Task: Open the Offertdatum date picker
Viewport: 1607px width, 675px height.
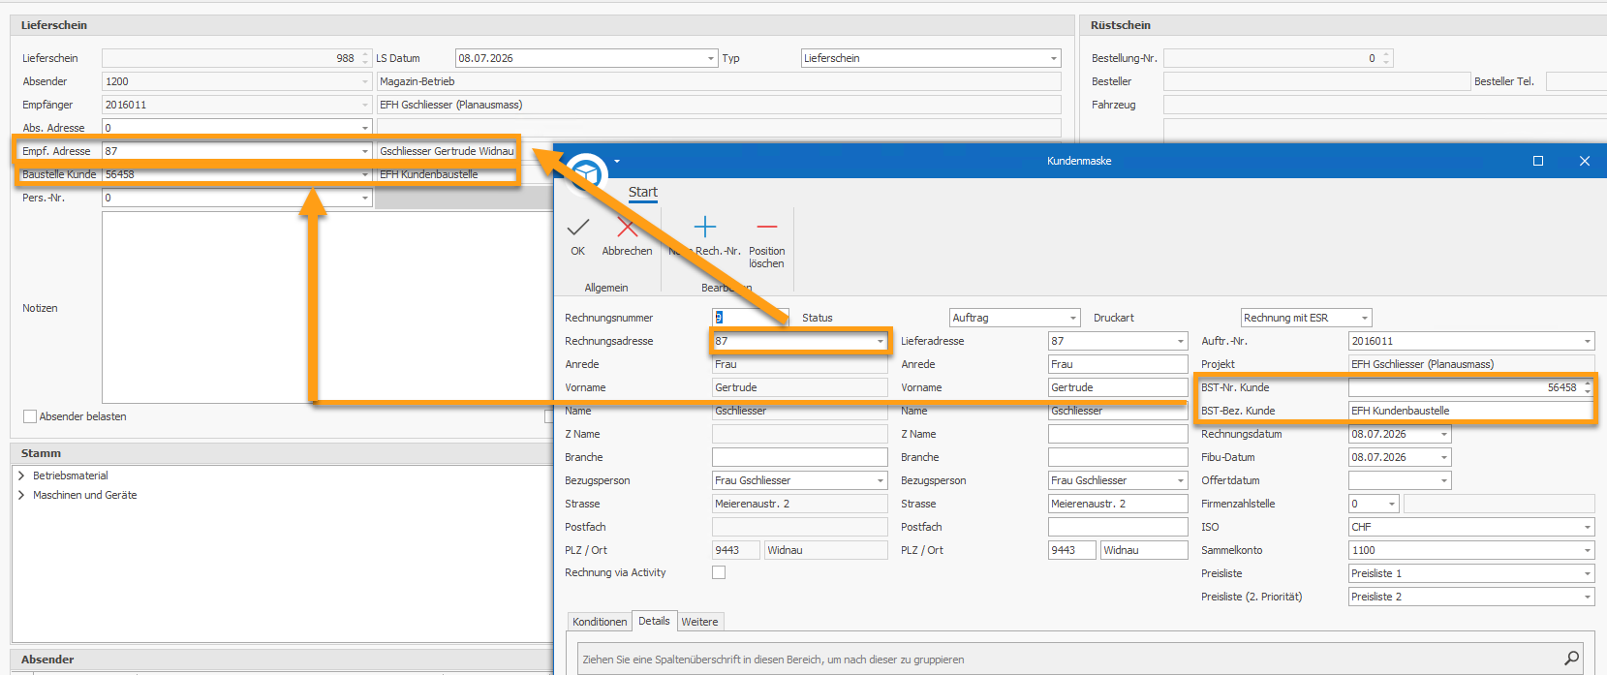Action: click(1444, 480)
